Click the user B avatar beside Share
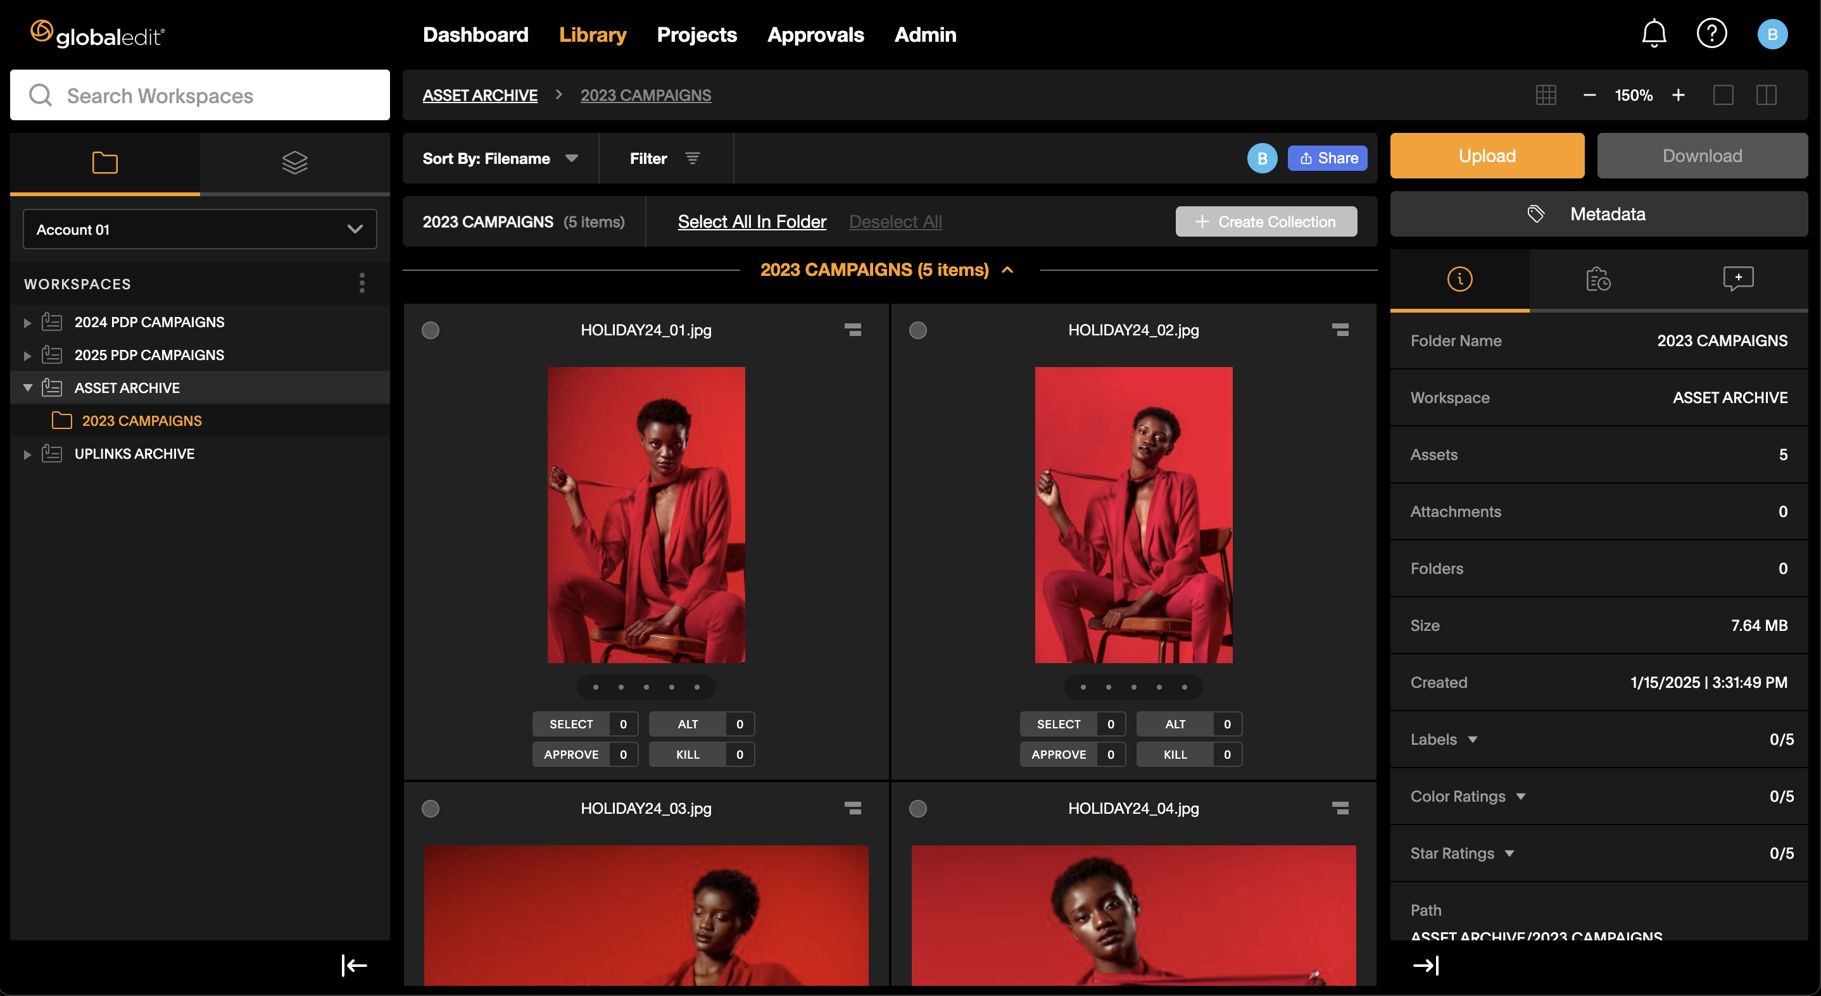 click(1262, 158)
